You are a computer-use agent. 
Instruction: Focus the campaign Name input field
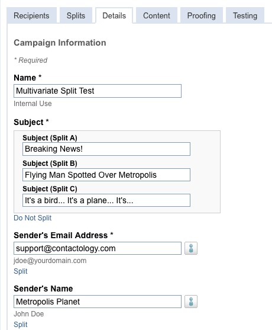point(98,91)
